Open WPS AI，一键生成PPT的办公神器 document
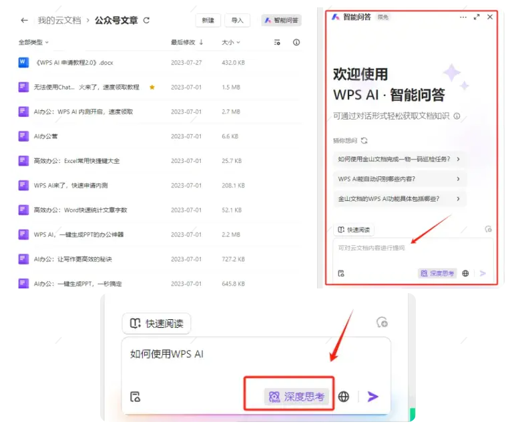This screenshot has width=508, height=432. [x=79, y=234]
